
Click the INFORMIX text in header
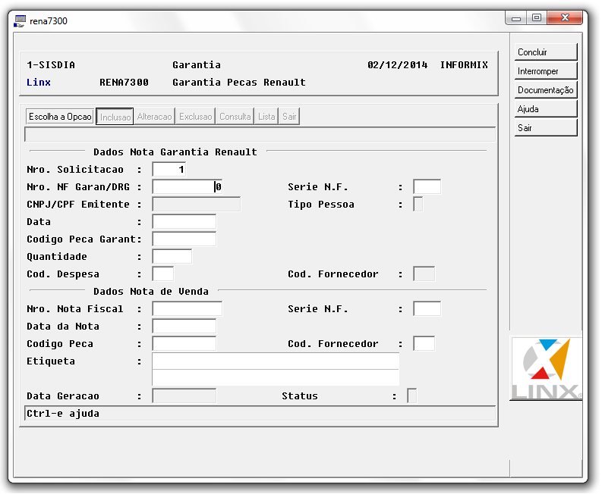pos(464,65)
